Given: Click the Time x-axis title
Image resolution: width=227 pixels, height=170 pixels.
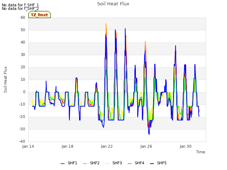Looking at the screenshot, I should 201,152.
